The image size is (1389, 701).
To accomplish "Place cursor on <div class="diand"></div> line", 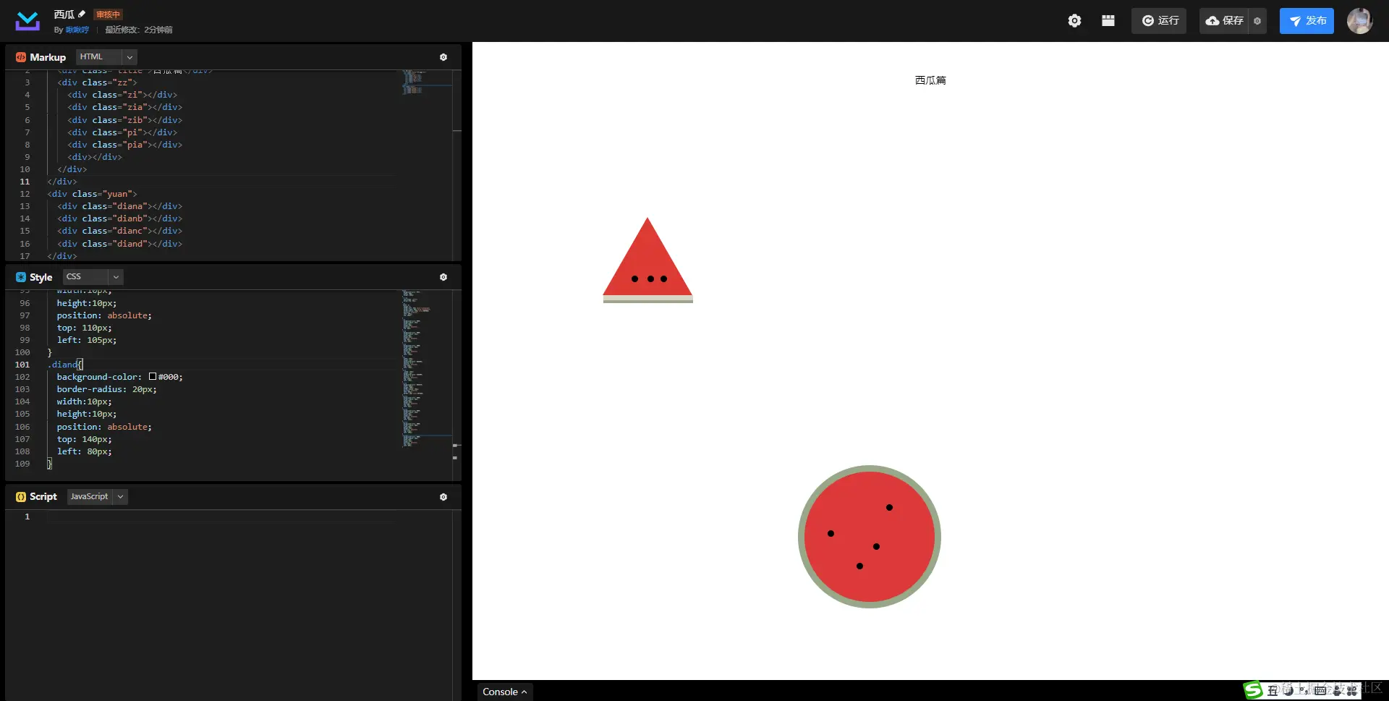I will [x=120, y=244].
